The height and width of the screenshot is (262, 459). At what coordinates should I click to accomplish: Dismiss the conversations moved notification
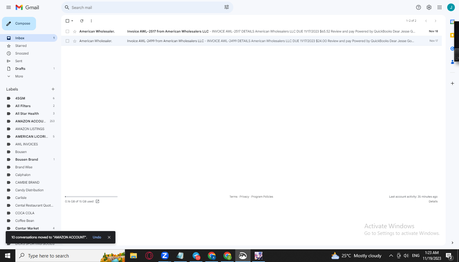point(109,237)
